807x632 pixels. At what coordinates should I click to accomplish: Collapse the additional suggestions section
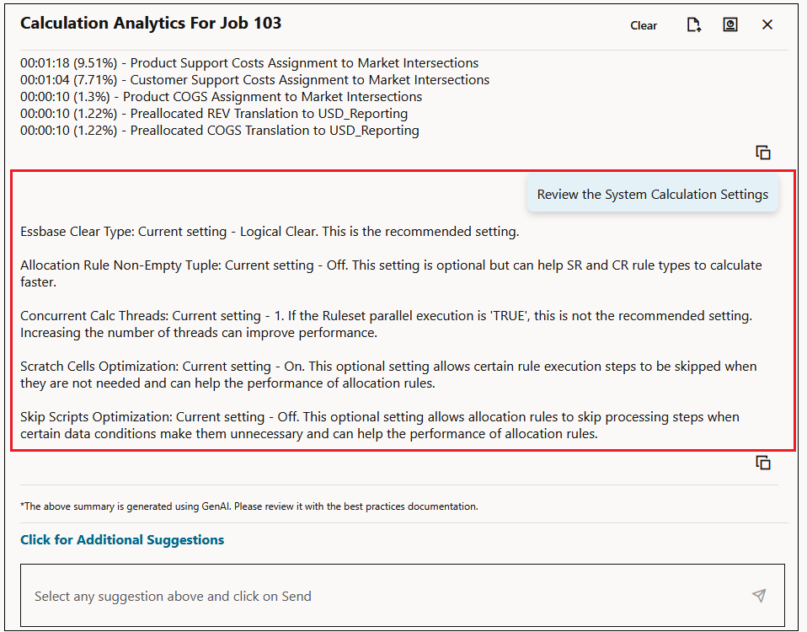tap(121, 539)
